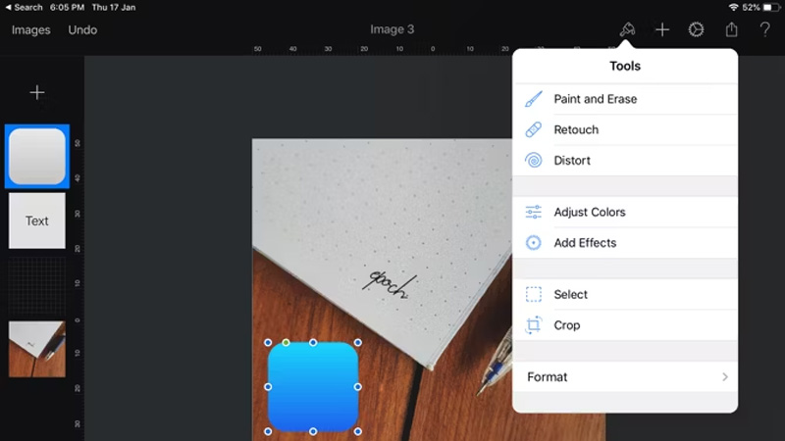
Task: Tap the battery status icon
Action: tap(771, 7)
